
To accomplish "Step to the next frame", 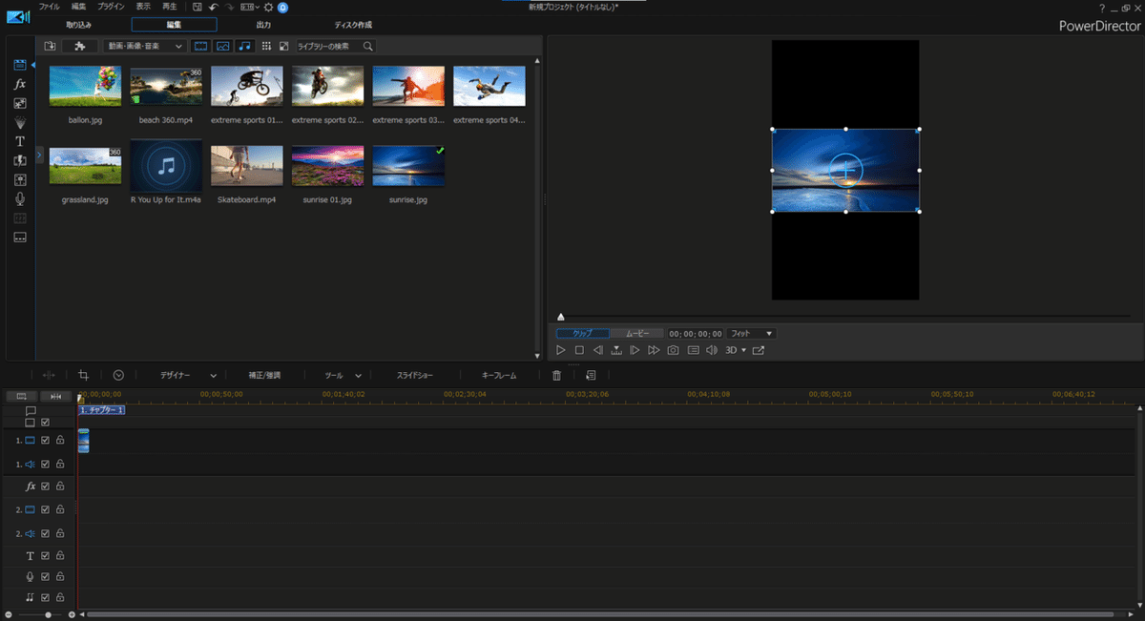I will click(635, 351).
